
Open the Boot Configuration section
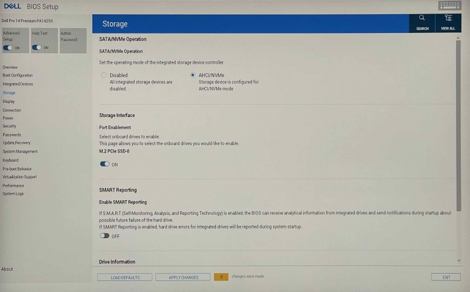coord(18,75)
